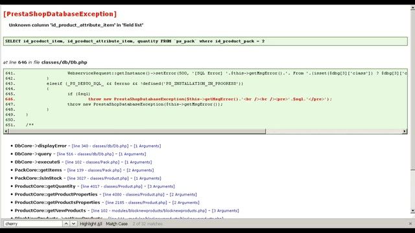Open '[2 Arguments]' for PackCore::getItems

140,170
